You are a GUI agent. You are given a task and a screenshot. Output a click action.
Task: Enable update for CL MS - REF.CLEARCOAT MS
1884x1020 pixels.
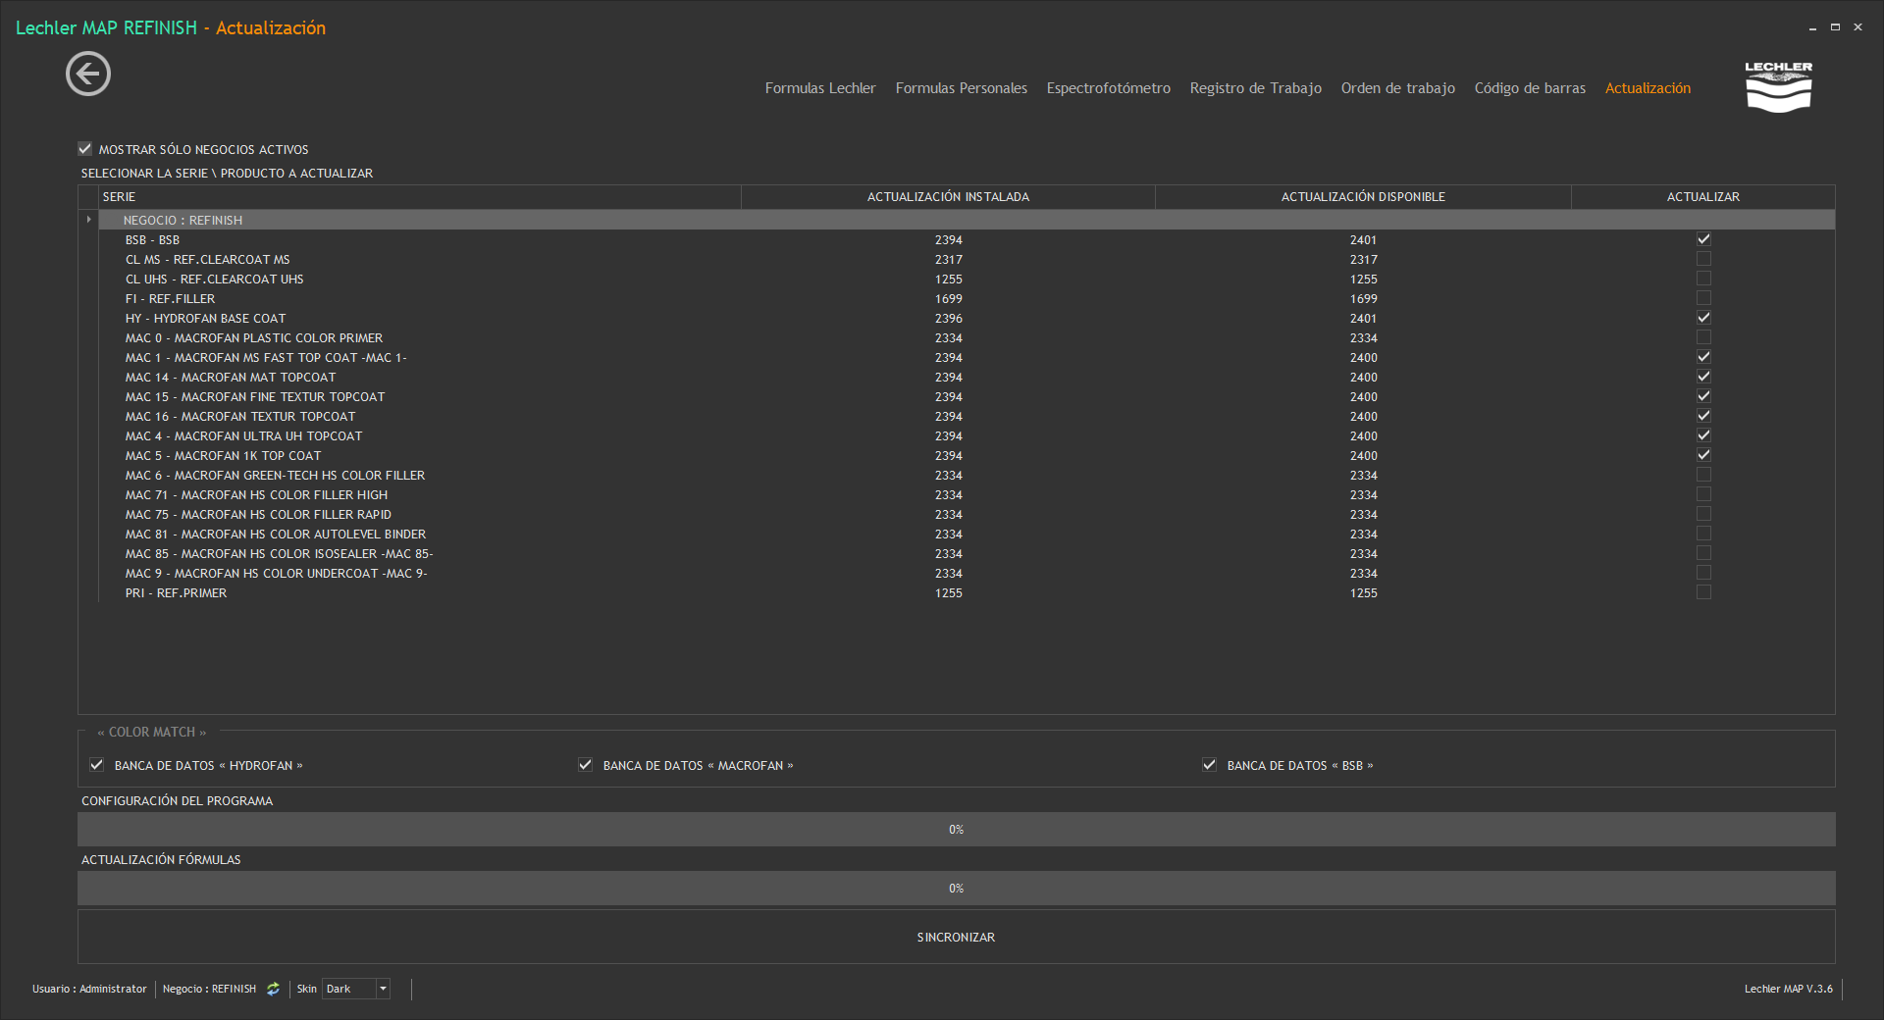coord(1703,259)
